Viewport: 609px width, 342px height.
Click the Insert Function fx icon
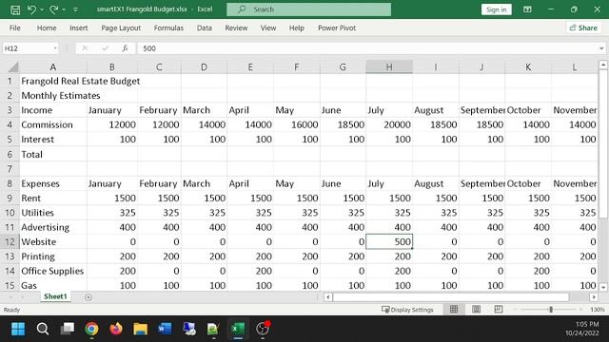pos(125,48)
